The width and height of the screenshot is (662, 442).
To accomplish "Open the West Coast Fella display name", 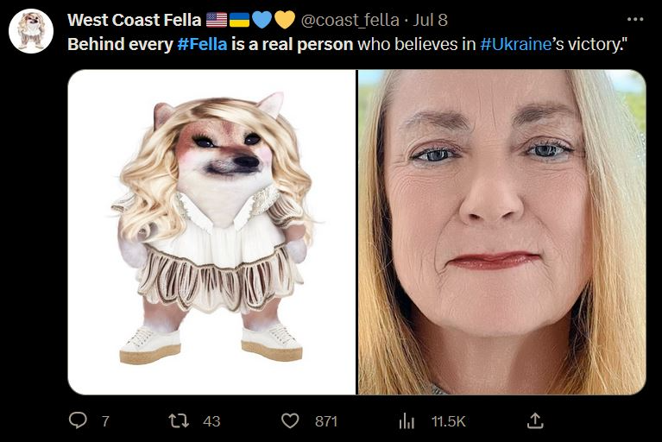I will 134,19.
